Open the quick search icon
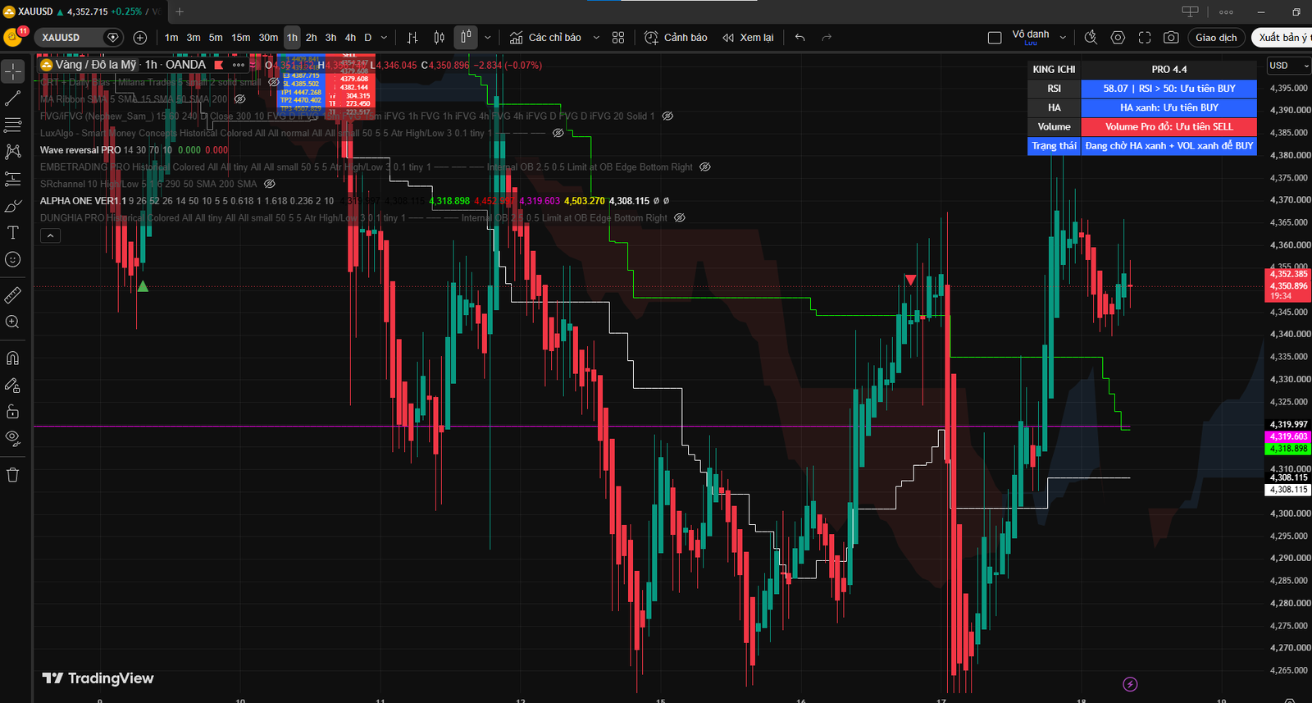This screenshot has height=703, width=1312. [x=1091, y=38]
